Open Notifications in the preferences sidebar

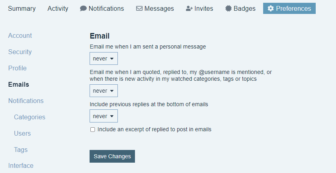click(x=26, y=101)
